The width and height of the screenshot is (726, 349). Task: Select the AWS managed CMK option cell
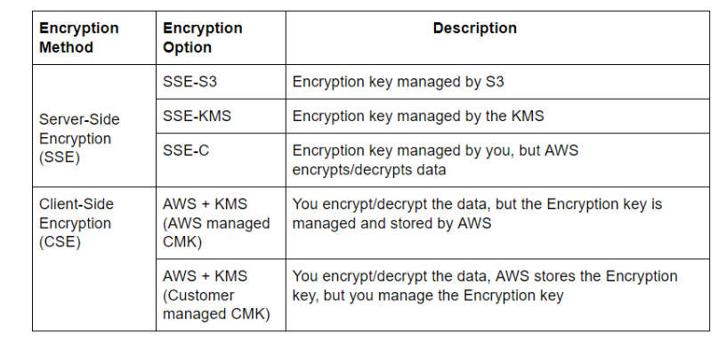tap(221, 223)
